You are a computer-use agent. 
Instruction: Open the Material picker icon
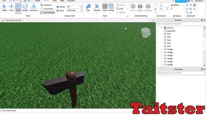coord(97,6)
